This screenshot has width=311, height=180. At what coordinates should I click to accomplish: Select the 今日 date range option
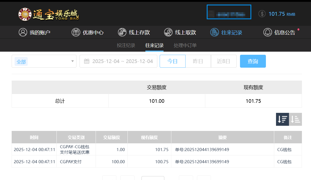point(172,61)
